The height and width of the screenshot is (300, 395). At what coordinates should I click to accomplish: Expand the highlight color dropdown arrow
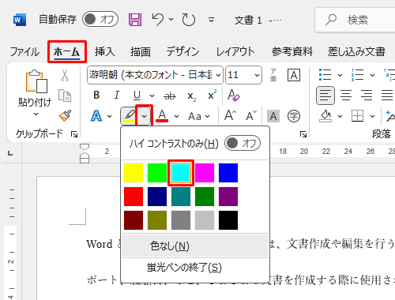click(144, 116)
